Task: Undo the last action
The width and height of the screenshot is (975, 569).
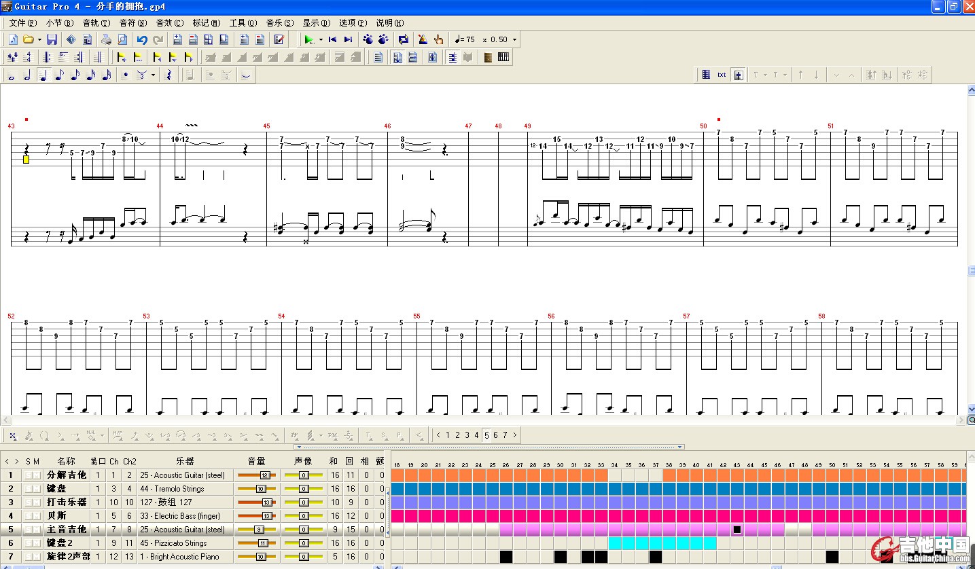Action: pos(142,39)
